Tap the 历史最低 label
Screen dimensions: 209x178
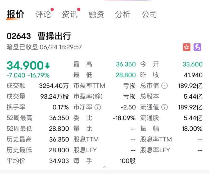coord(19,150)
